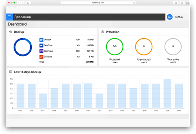Toggle the browser sidebar button
This screenshot has height=134, width=196.
[x=28, y=3]
